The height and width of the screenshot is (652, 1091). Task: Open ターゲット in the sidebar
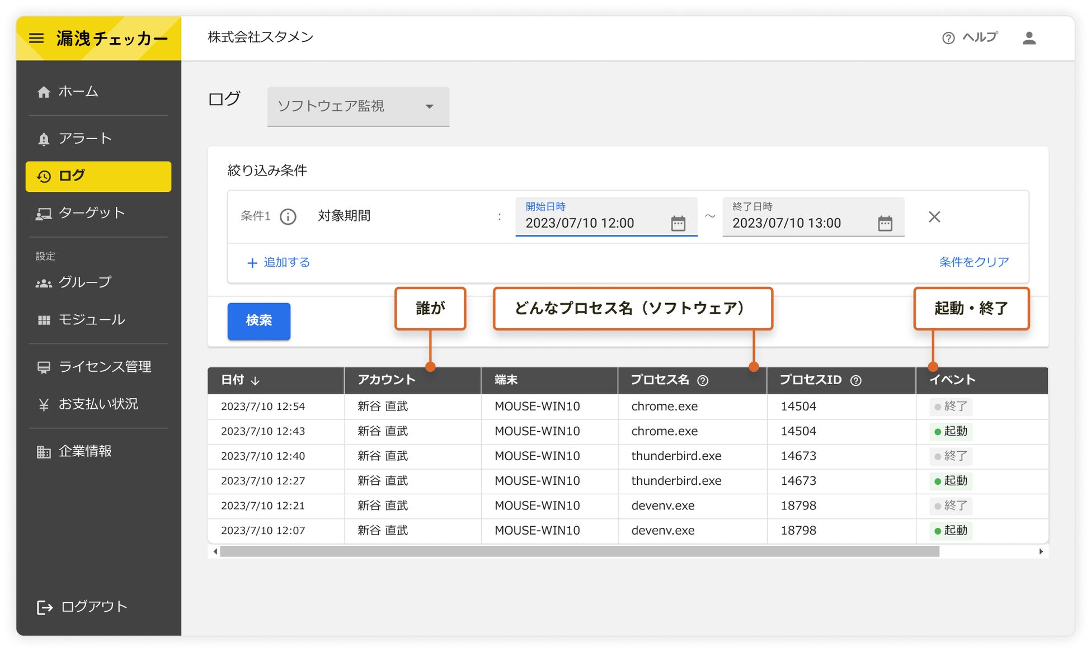(91, 213)
